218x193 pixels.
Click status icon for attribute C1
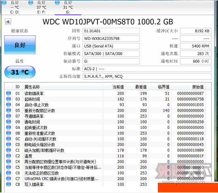(x=9, y=150)
